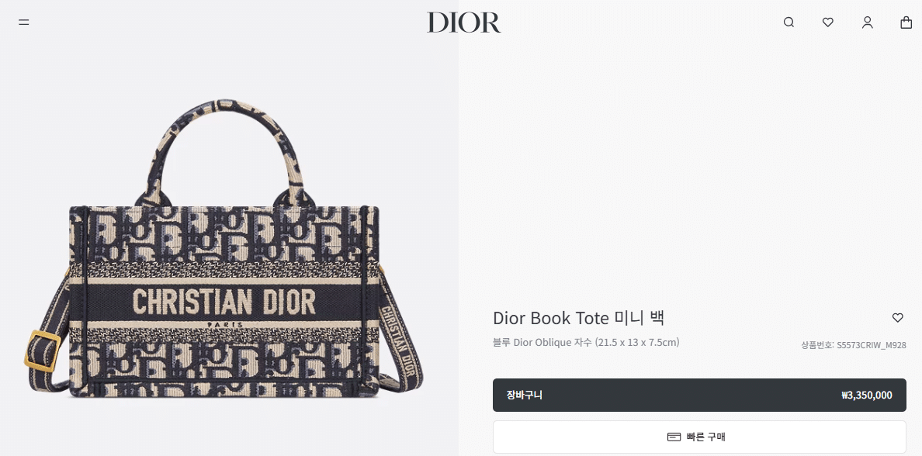The height and width of the screenshot is (456, 922).
Task: Click CHRISTIAN DIOR lettering on the bag photo
Action: click(224, 302)
